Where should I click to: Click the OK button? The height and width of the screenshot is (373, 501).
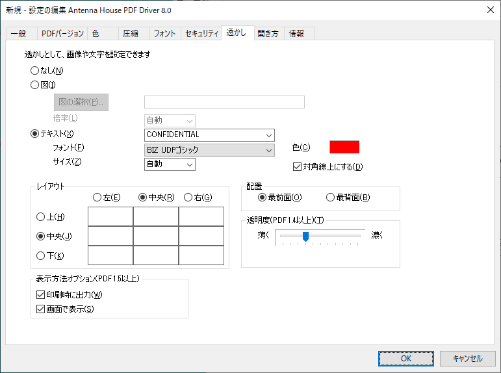pos(406,358)
